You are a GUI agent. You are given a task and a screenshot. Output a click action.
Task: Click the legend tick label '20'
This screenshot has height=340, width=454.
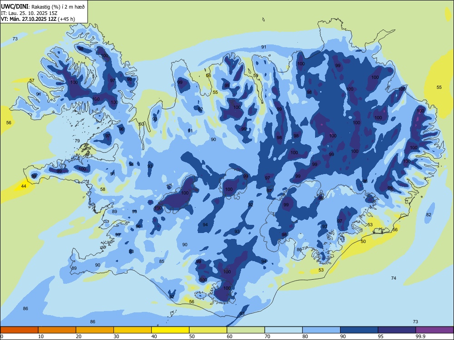point(79,336)
